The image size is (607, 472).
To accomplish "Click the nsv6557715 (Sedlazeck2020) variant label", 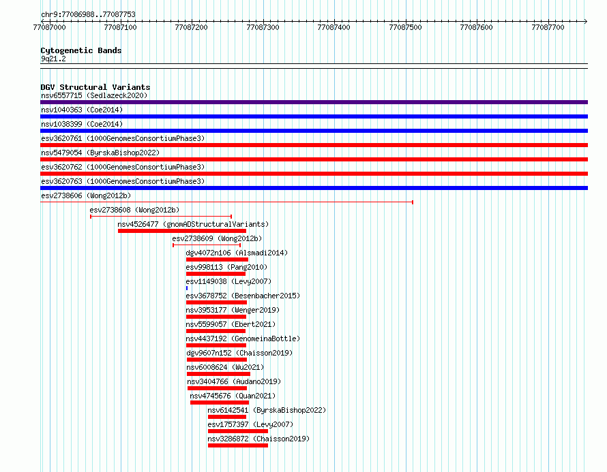I will (94, 95).
